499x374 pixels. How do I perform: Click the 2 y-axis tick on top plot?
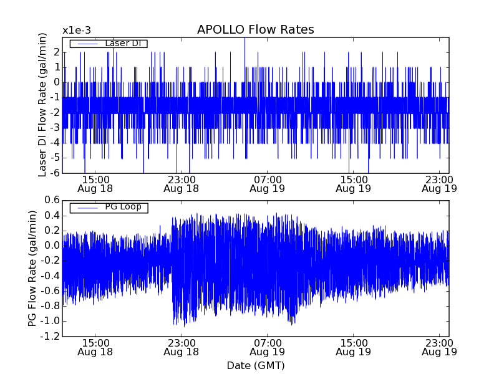[56, 52]
